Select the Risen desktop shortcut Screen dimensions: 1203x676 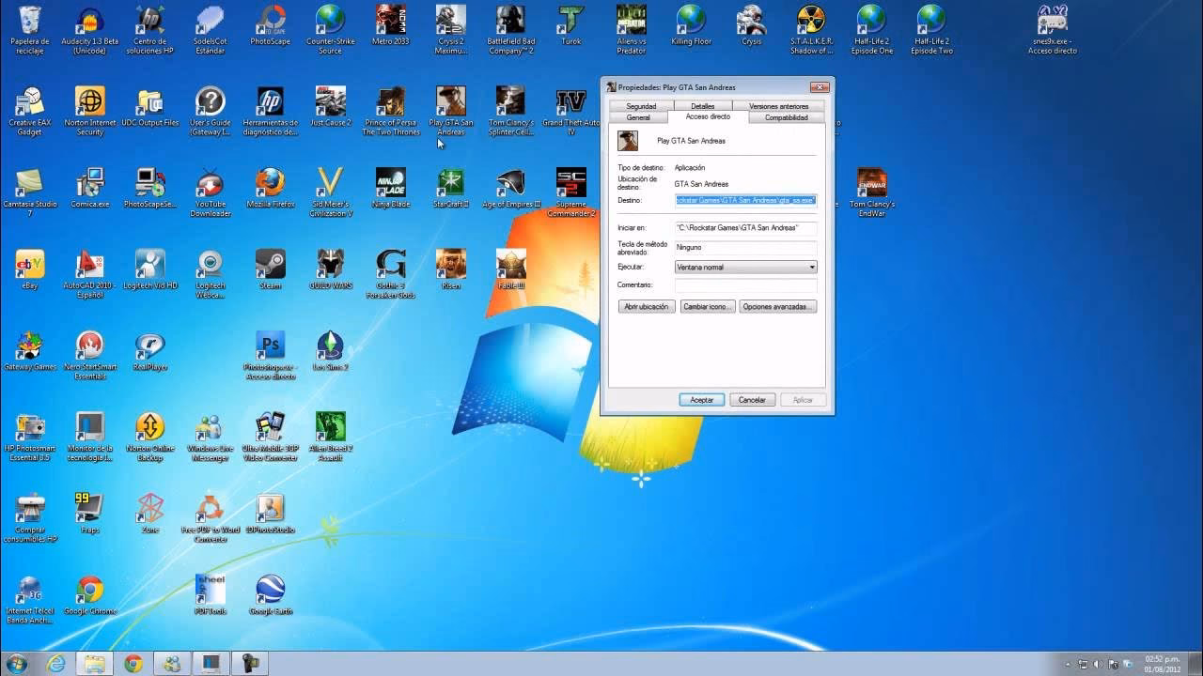pyautogui.click(x=450, y=269)
